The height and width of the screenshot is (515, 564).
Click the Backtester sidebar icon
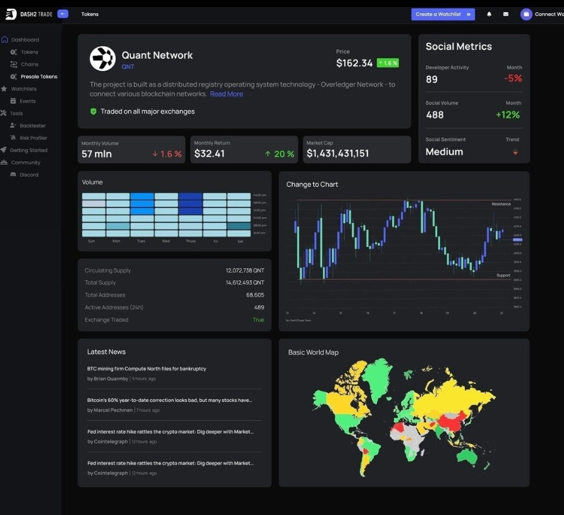tap(13, 125)
